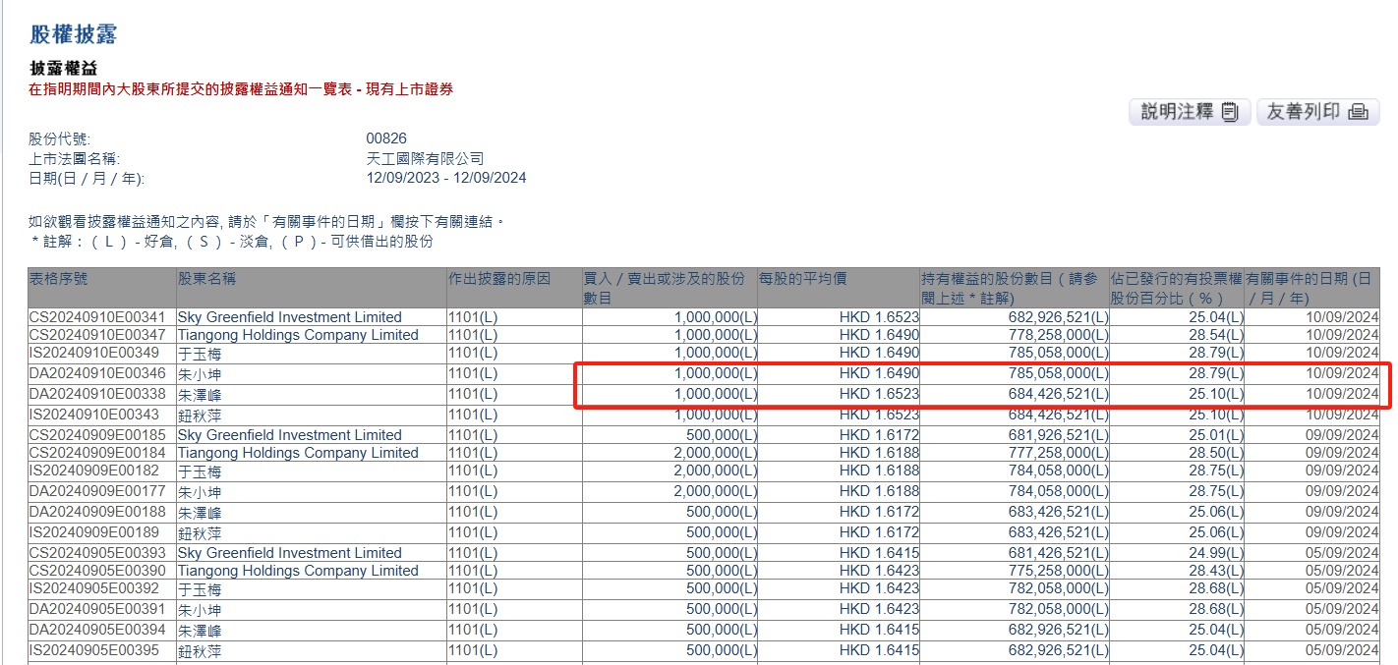Screen dimensions: 1398x665
Task: Open Tiangong Holdings link in row CS20240910E00347
Action: point(298,335)
